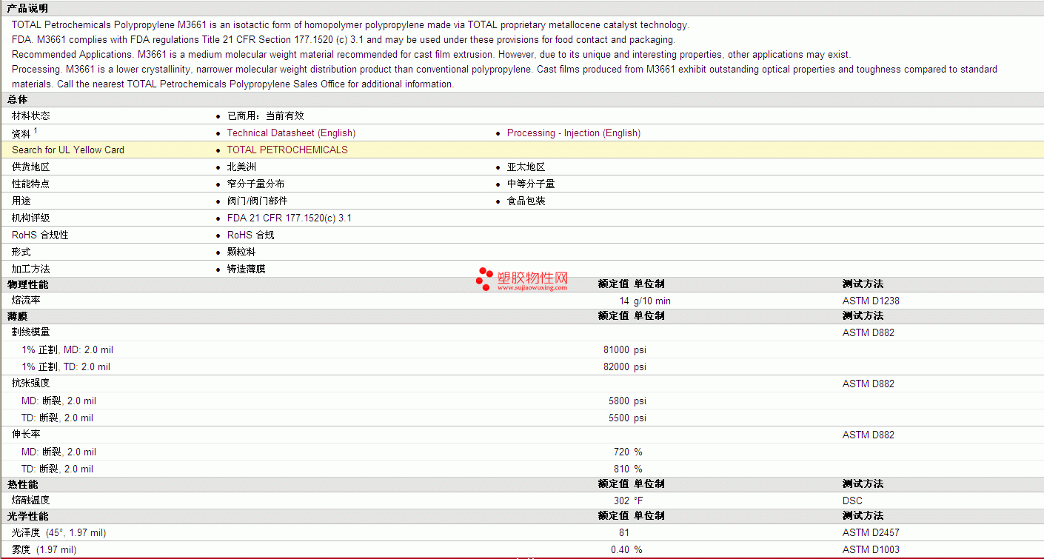This screenshot has height=559, width=1044.
Task: Select the 'RoHS 合规性' row label
Action: click(40, 235)
